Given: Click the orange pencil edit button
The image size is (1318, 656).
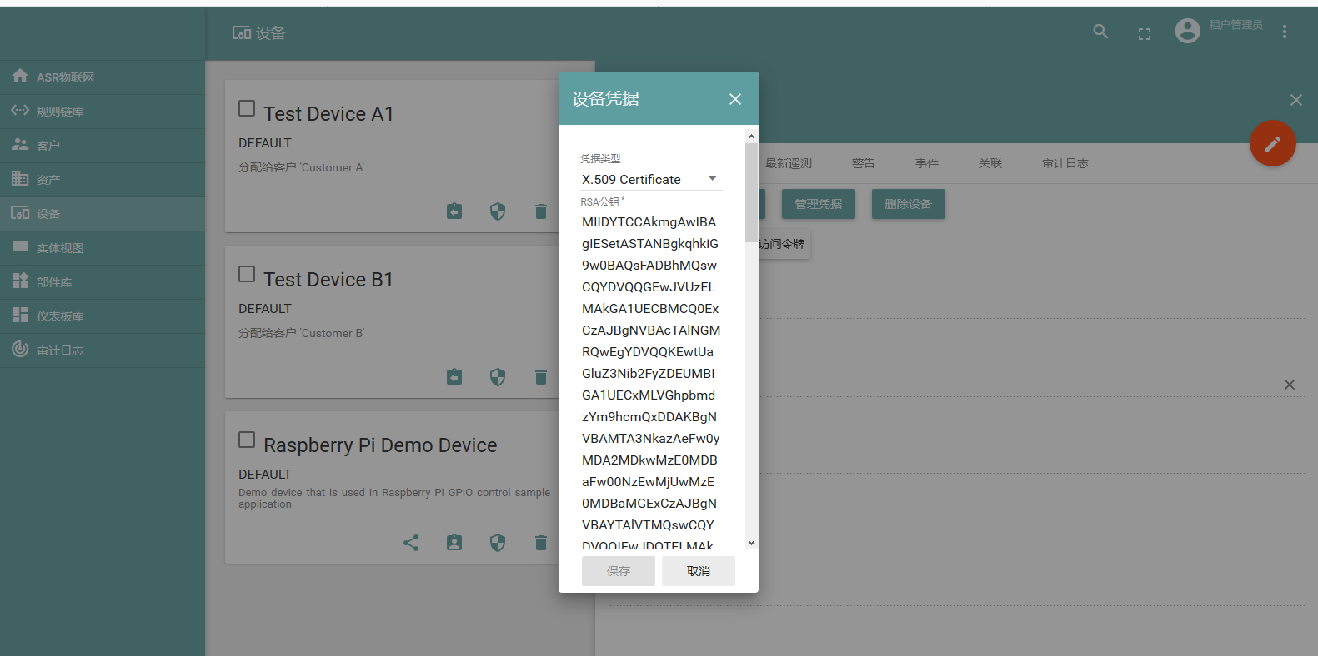Looking at the screenshot, I should click(x=1273, y=143).
